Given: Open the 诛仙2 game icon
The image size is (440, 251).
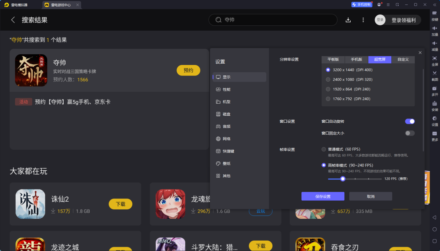Looking at the screenshot, I should 30,204.
